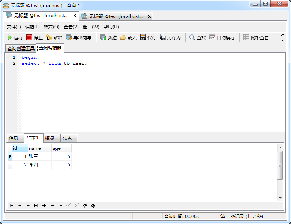Open the 导出向导 export wizard
The width and height of the screenshot is (291, 224).
coord(79,37)
